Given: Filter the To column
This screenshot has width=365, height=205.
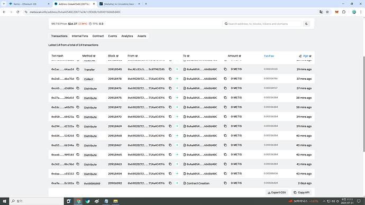Looking at the screenshot, I should pos(188,56).
